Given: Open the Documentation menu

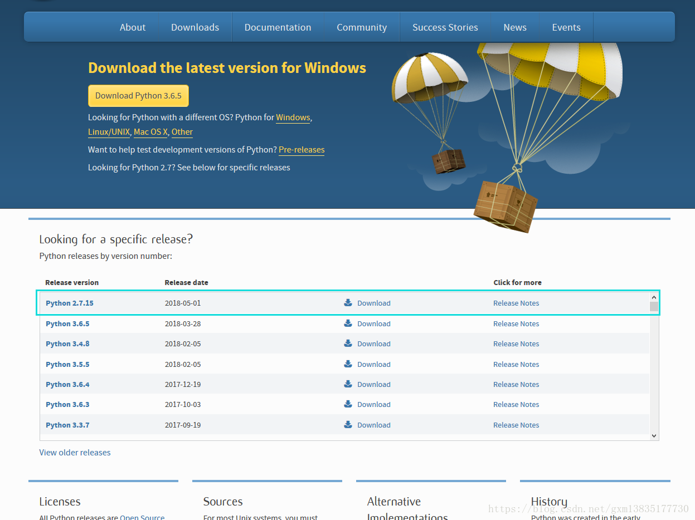Looking at the screenshot, I should tap(278, 27).
